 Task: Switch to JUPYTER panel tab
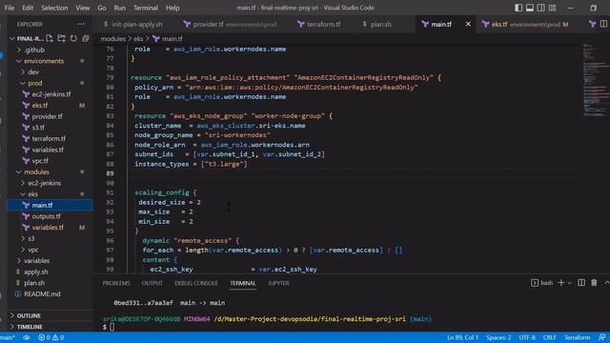(278, 283)
